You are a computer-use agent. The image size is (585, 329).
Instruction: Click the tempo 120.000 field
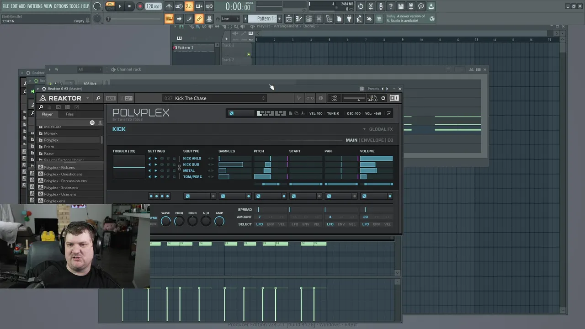153,6
